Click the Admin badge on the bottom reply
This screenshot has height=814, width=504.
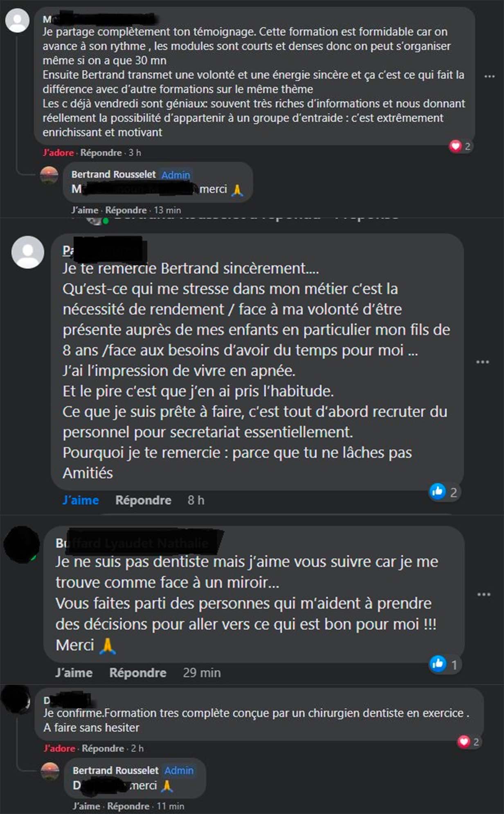pyautogui.click(x=179, y=771)
